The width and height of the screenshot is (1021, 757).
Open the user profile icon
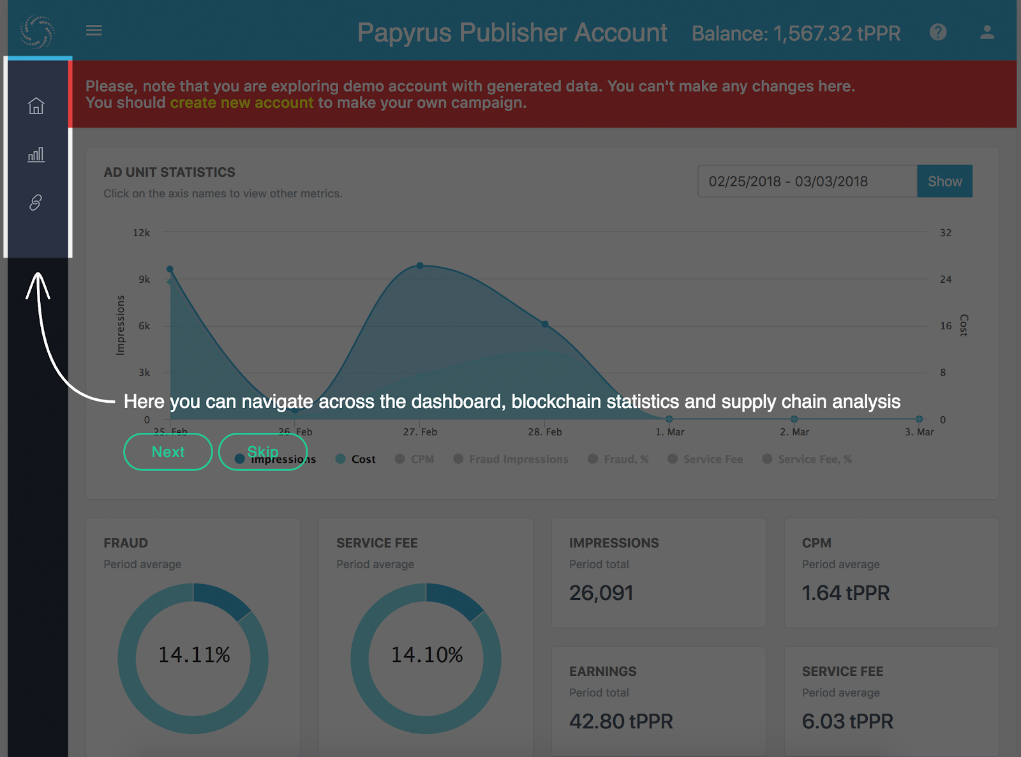[987, 32]
